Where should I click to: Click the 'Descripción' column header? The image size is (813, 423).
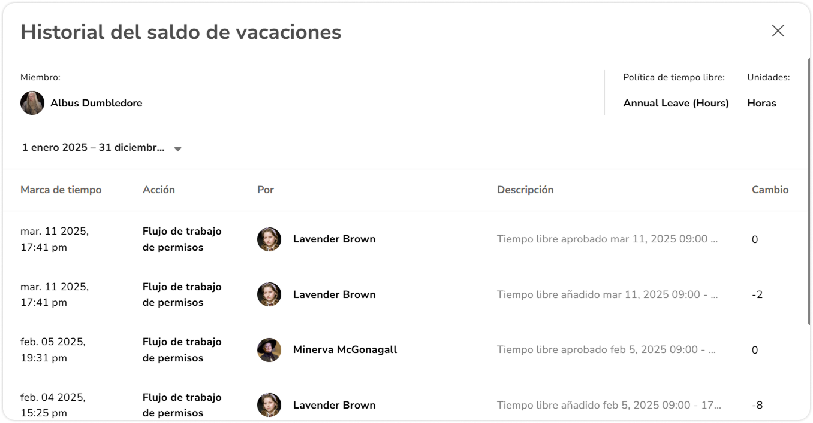point(525,190)
